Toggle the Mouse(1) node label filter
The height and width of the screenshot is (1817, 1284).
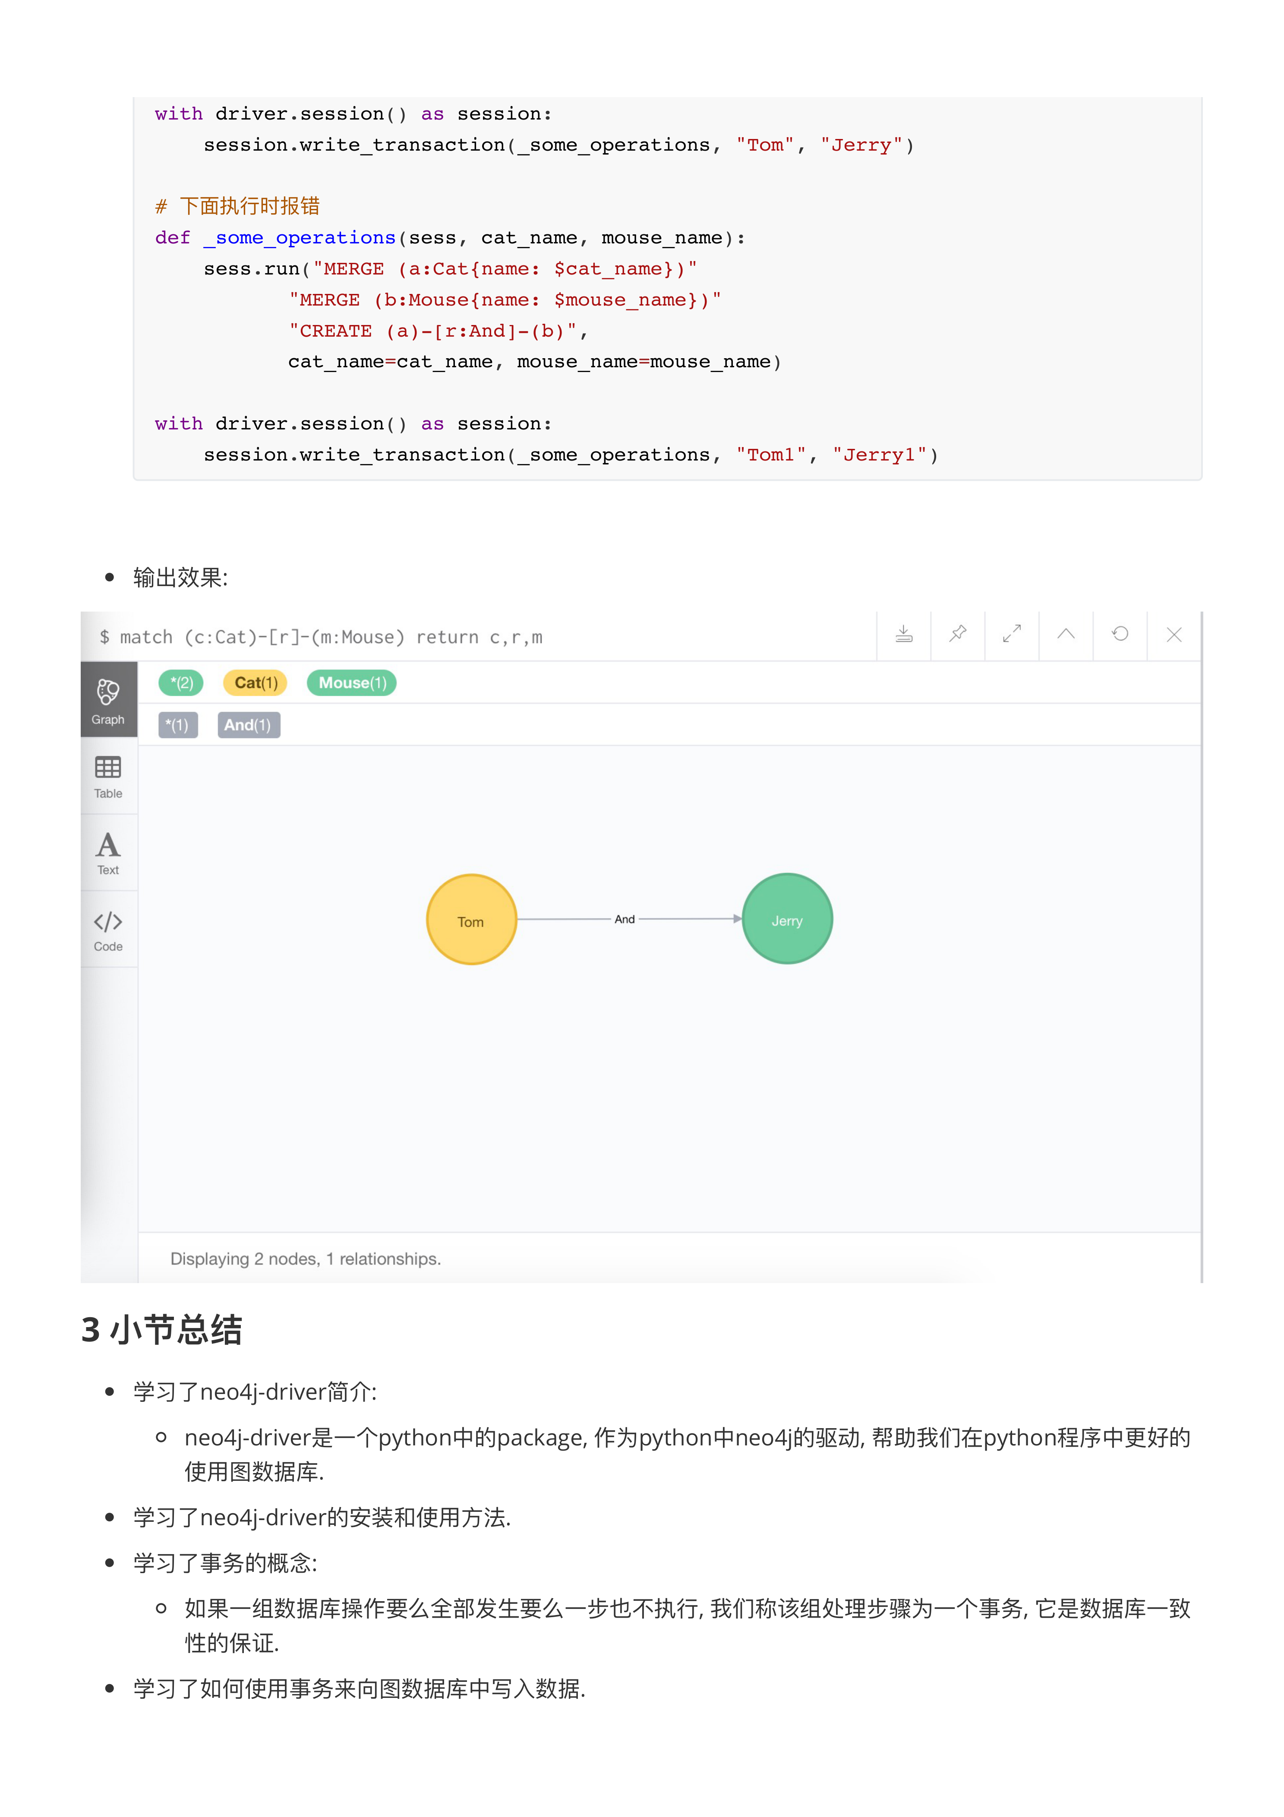coord(351,682)
